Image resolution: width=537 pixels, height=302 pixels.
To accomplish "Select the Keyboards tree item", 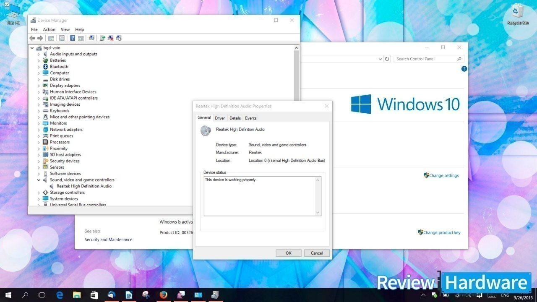I will 60,111.
